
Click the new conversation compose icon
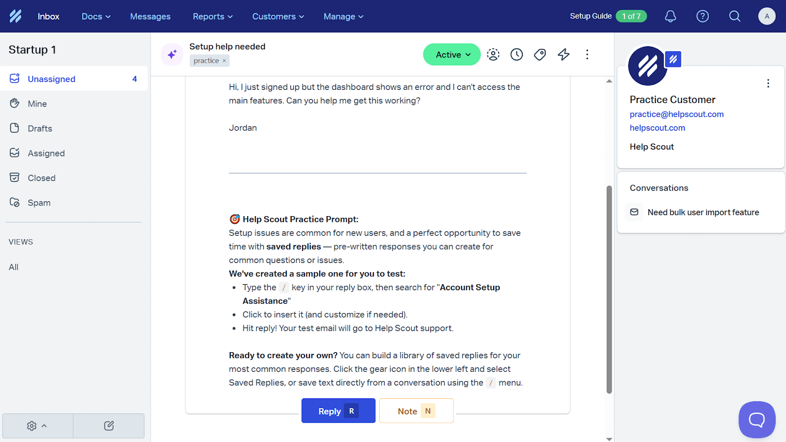(109, 426)
